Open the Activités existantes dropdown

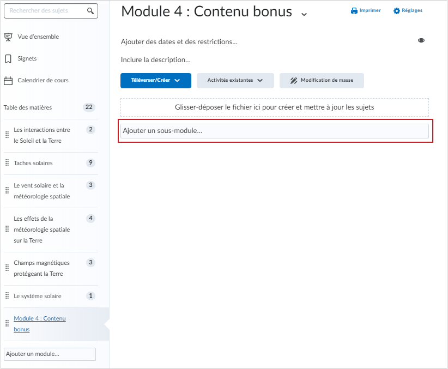click(x=235, y=81)
